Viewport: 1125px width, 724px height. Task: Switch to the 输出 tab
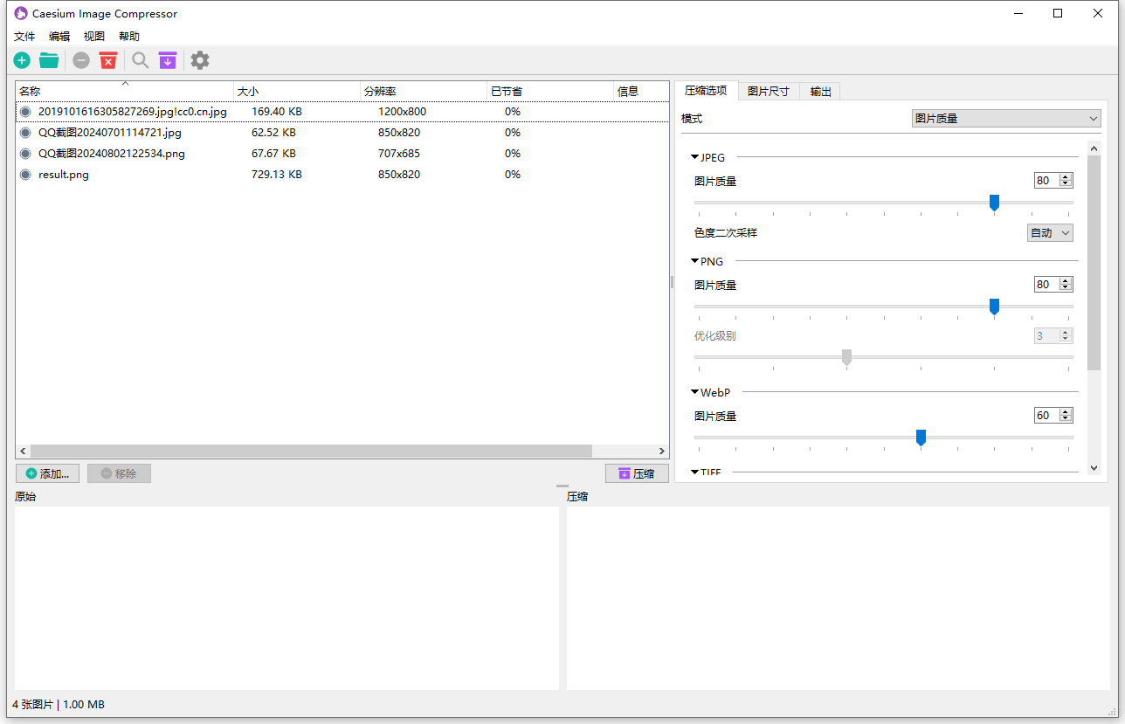pos(820,92)
